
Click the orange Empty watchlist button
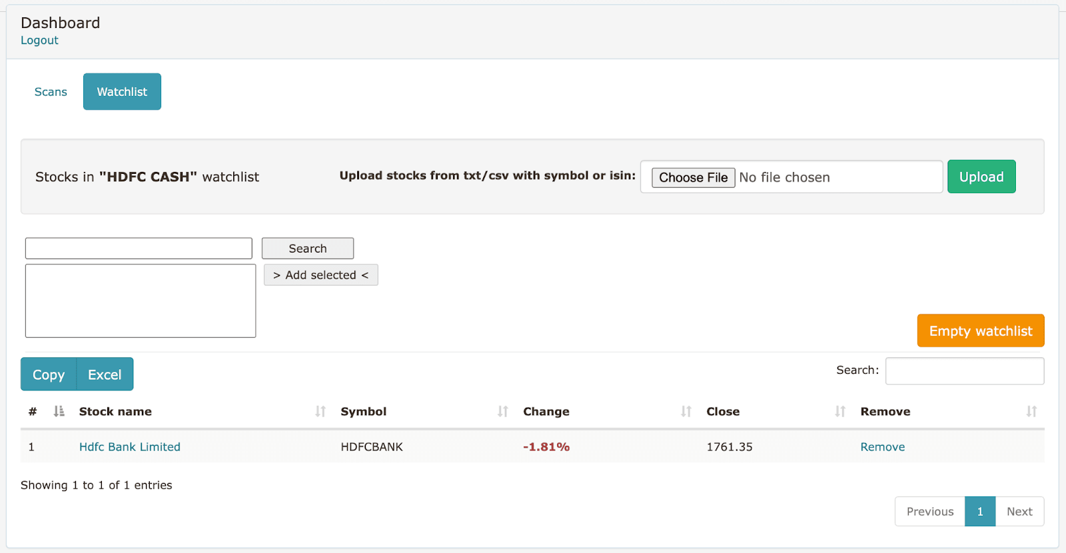pos(980,331)
